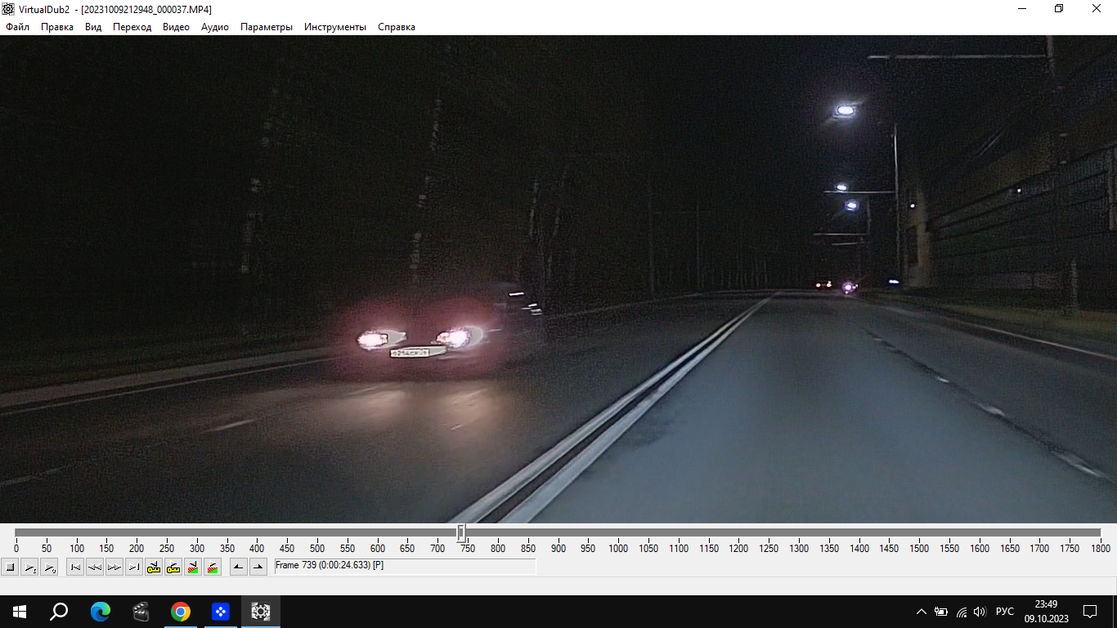Jump to the previous scene change
Image resolution: width=1117 pixels, height=628 pixels.
[193, 567]
